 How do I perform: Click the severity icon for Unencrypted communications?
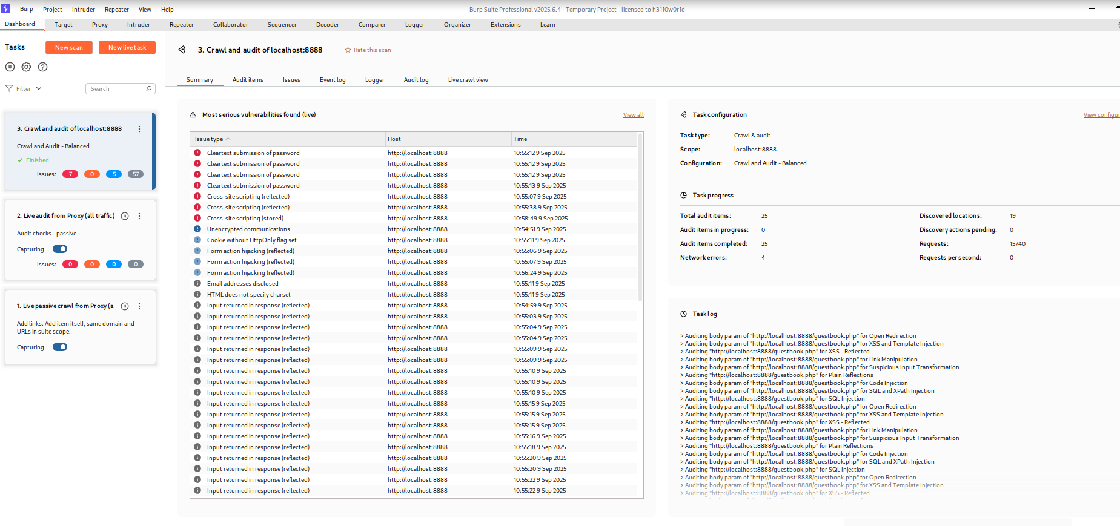coord(197,229)
